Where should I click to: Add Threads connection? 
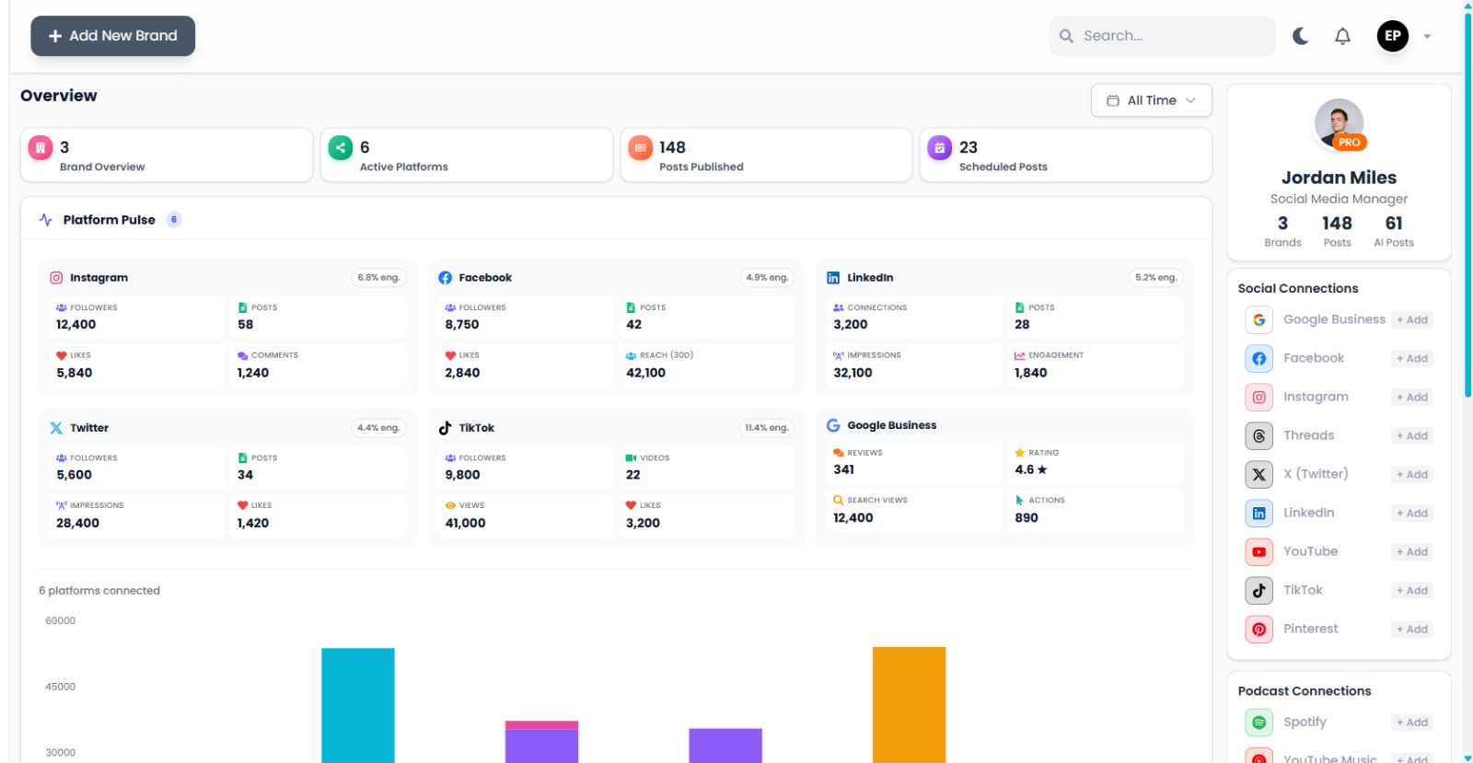[x=1412, y=436]
